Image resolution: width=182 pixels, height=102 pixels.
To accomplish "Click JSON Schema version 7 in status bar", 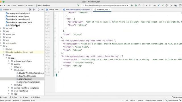I will click(x=154, y=100).
